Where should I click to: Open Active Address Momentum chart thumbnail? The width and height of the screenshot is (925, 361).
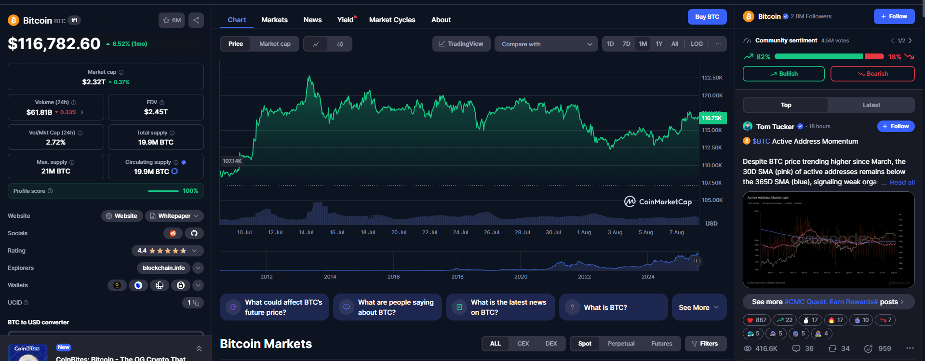tap(829, 240)
